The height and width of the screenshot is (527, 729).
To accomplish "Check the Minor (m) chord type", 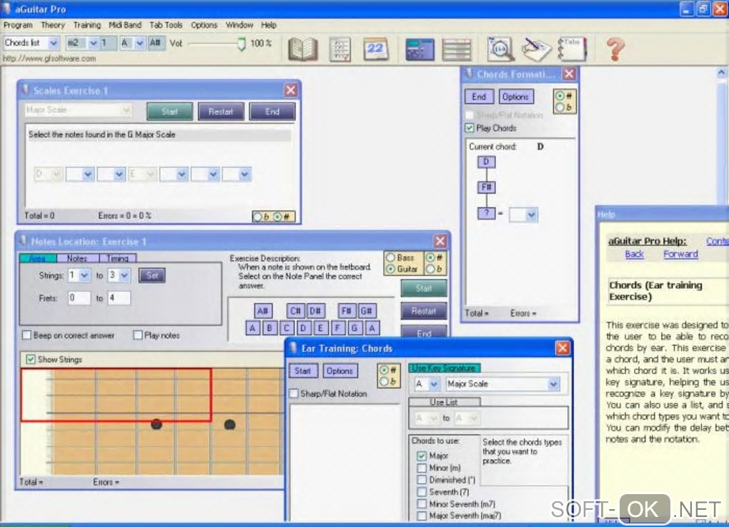I will click(x=422, y=468).
